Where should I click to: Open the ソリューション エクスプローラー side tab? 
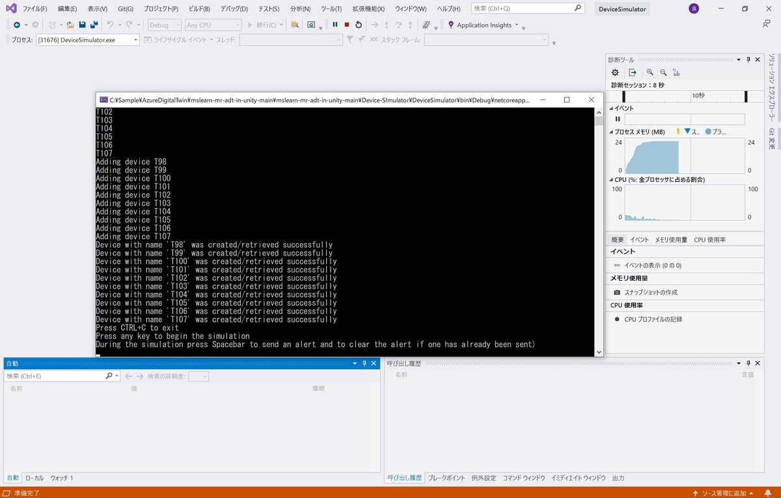[x=772, y=88]
